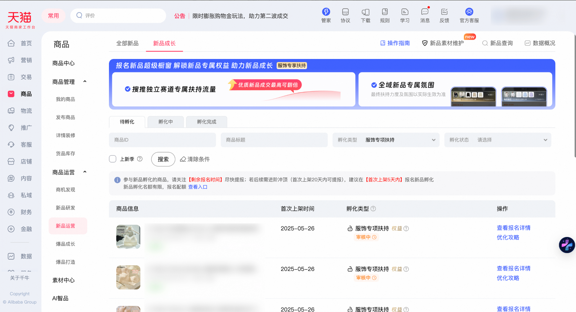Select 新品成长 tab
Image resolution: width=576 pixels, height=312 pixels.
164,43
